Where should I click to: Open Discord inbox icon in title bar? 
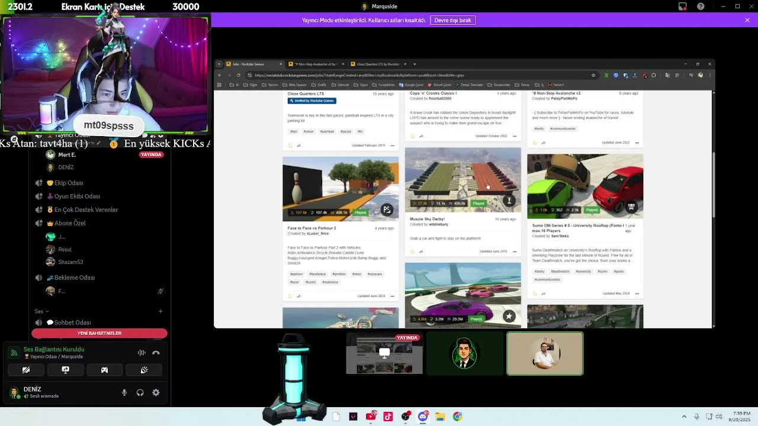point(683,7)
